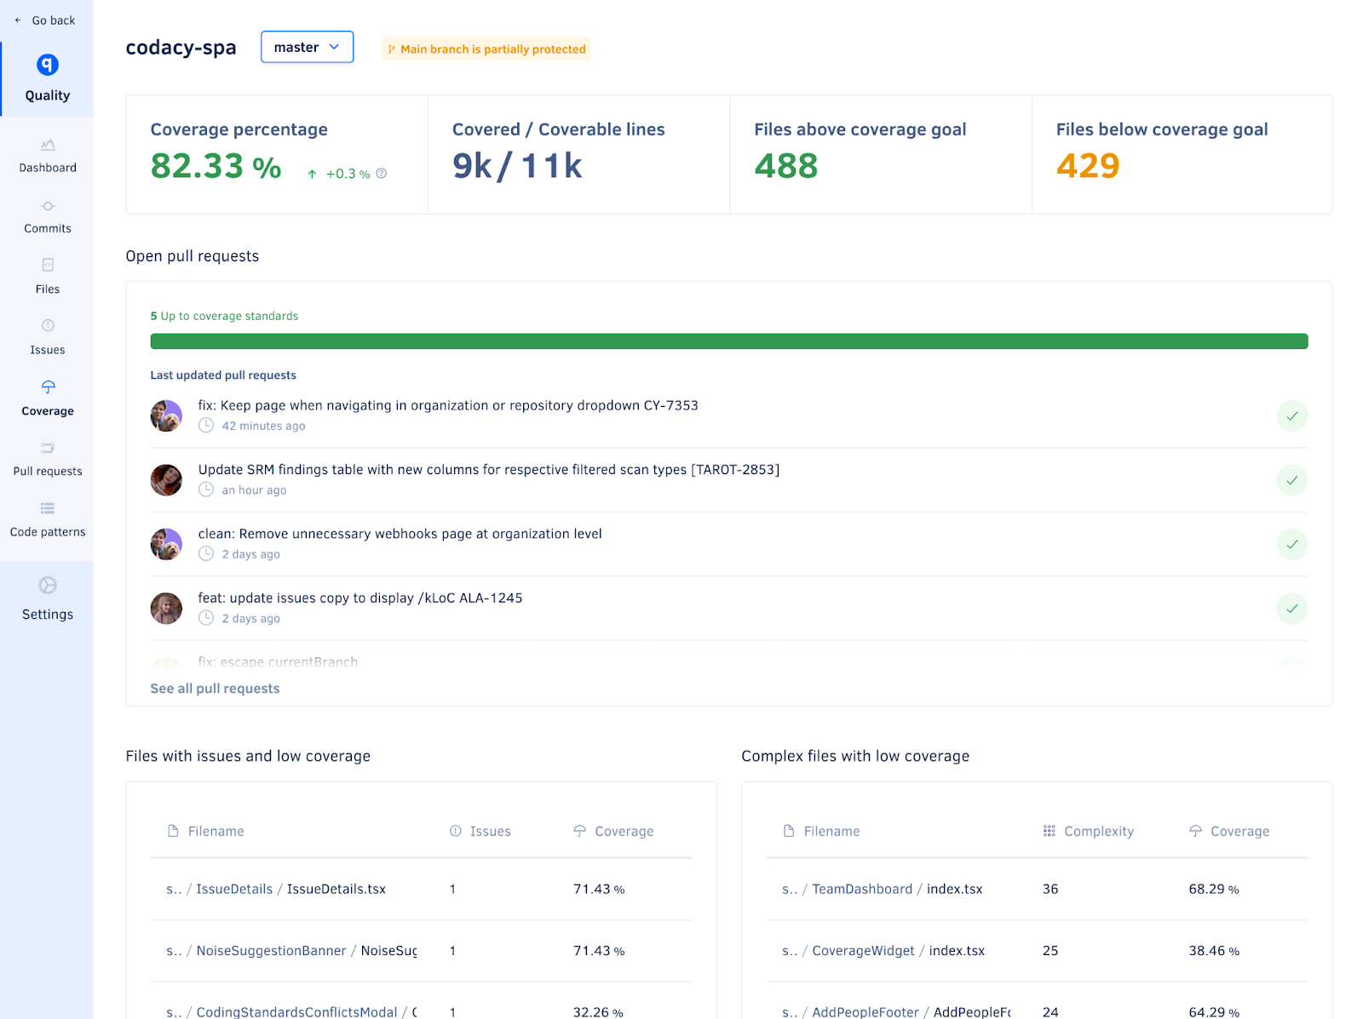Open the Files sidebar item
This screenshot has width=1363, height=1019.
(x=48, y=277)
